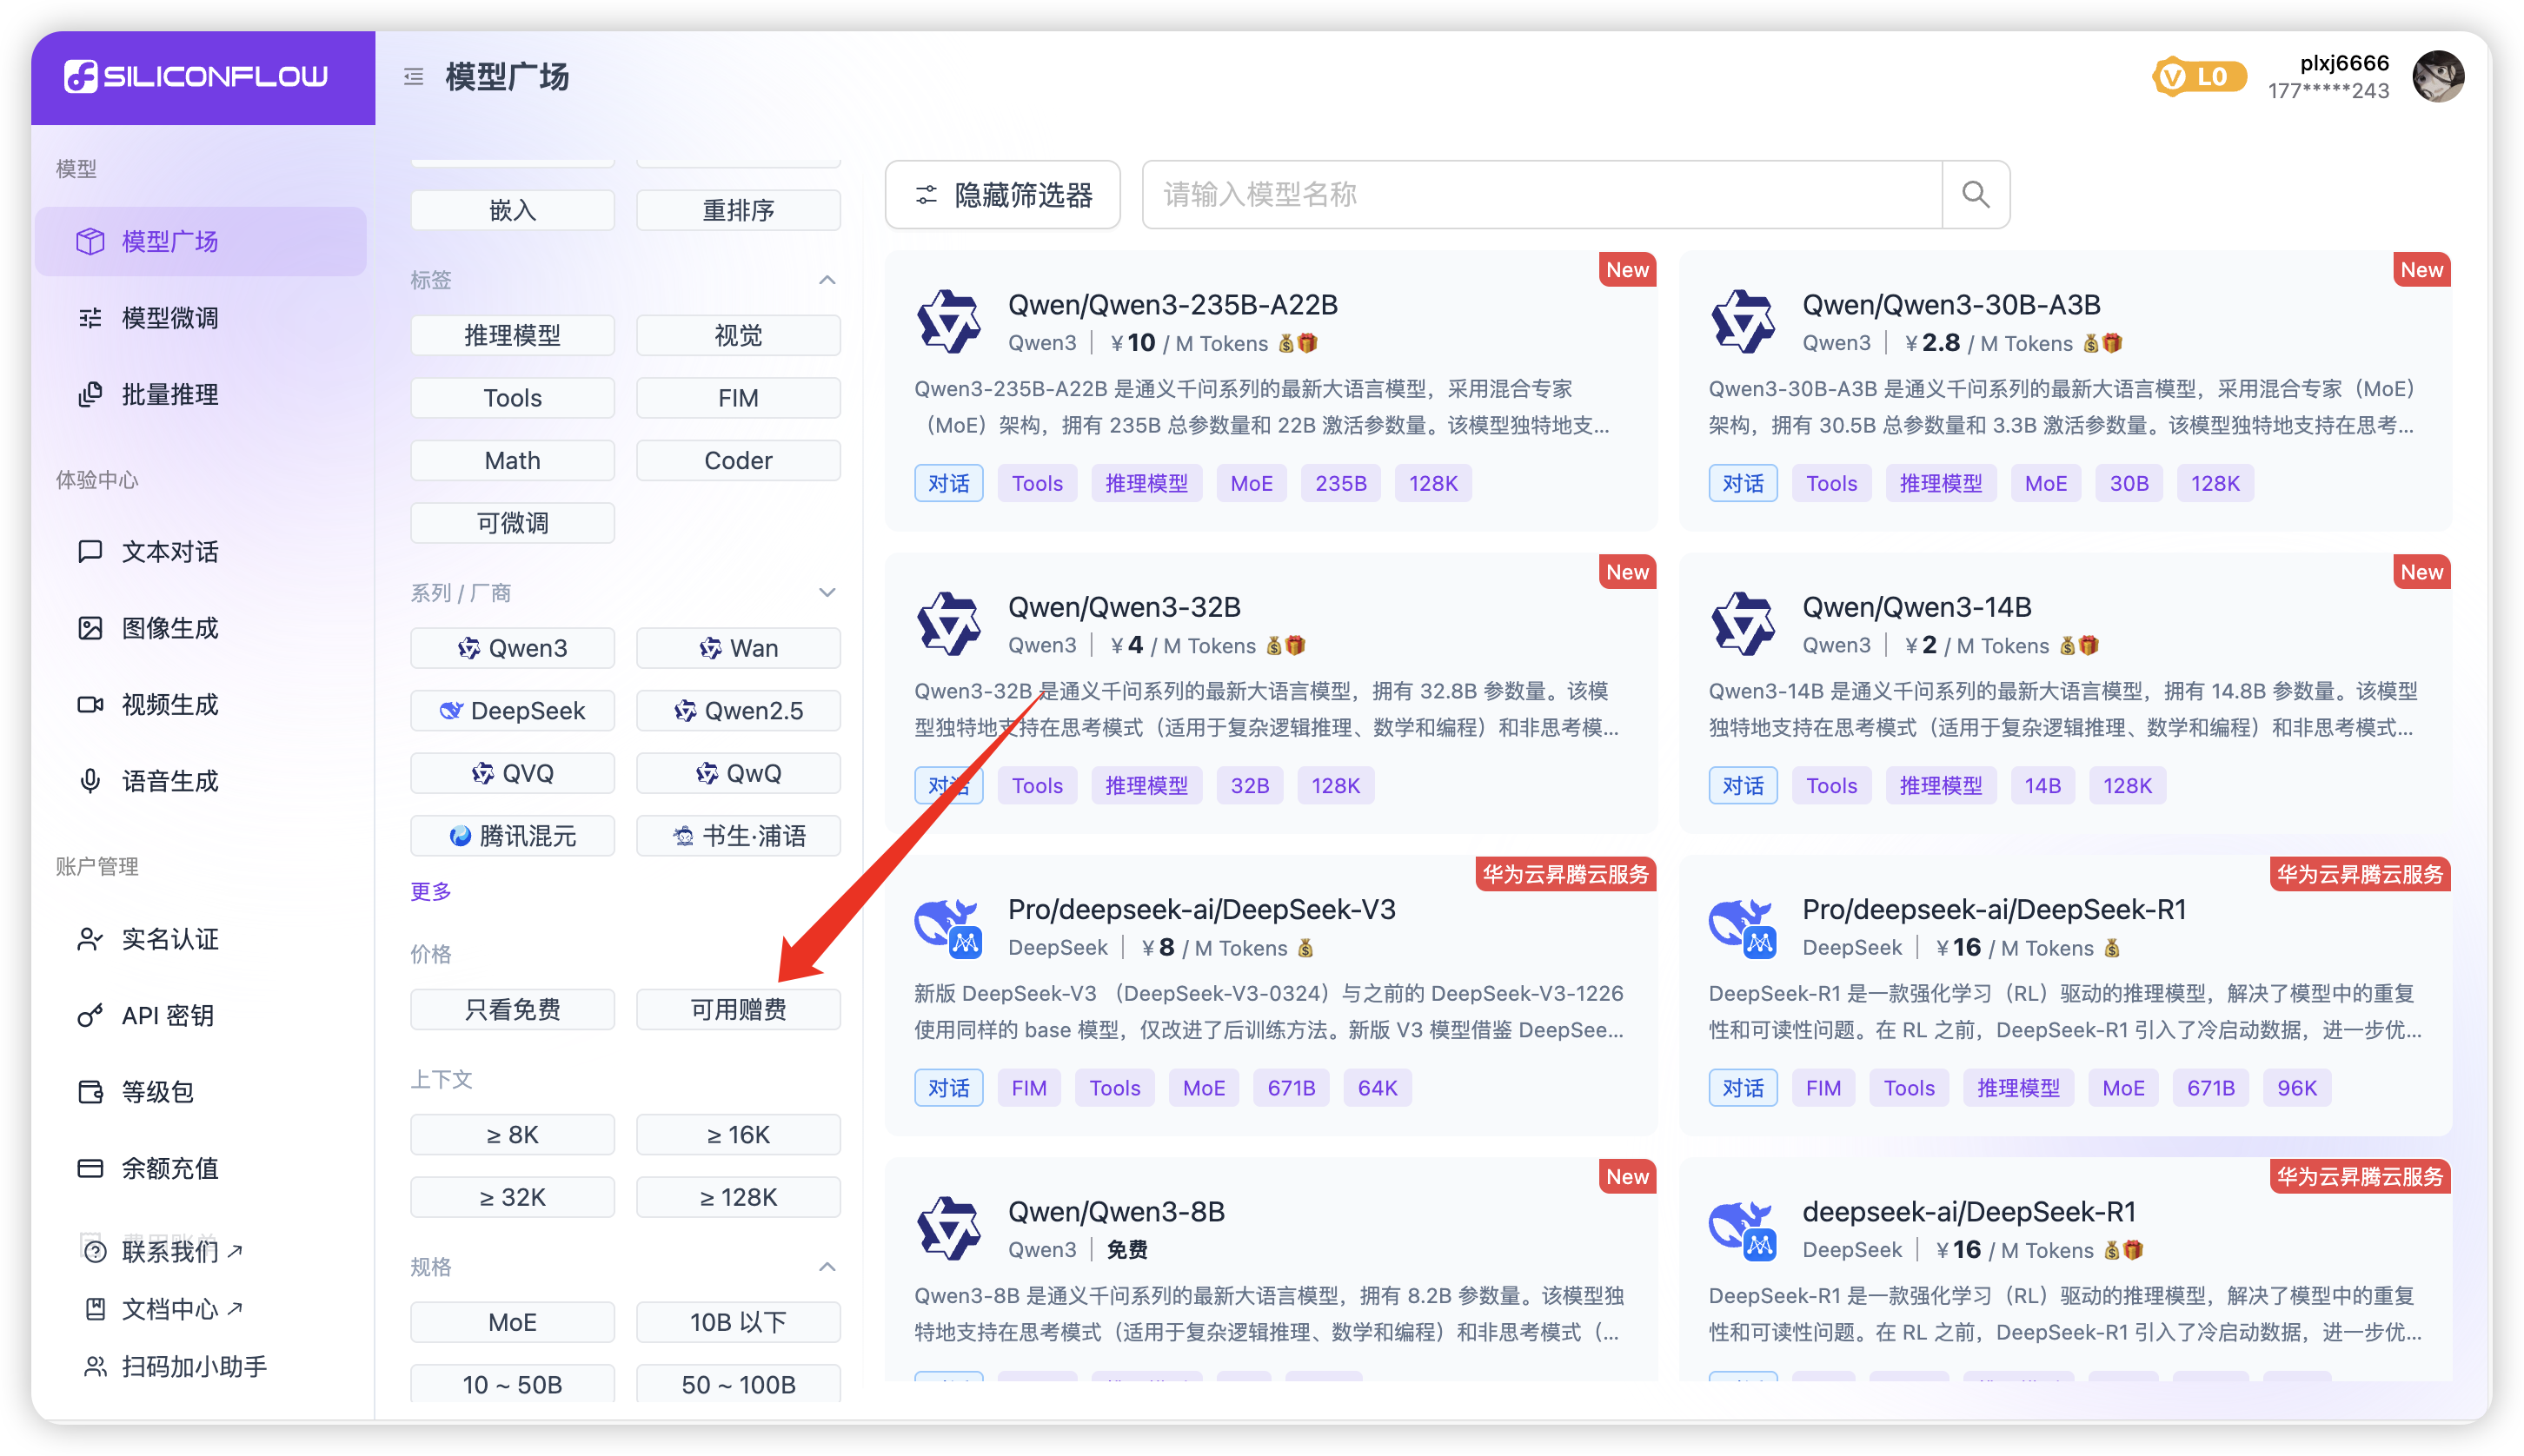Toggle the Tools tag filter chip

click(x=512, y=398)
